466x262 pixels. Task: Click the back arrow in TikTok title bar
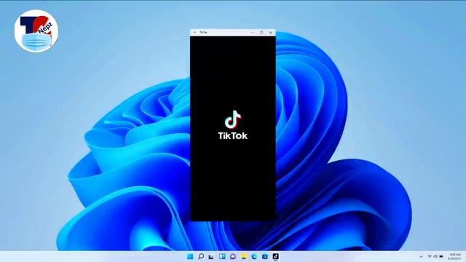195,32
